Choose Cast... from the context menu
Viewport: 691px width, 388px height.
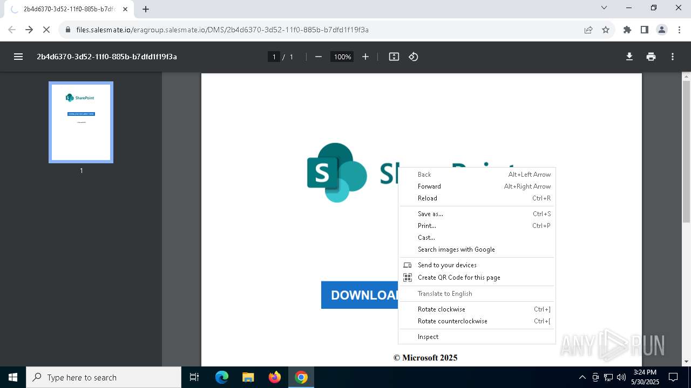[x=477, y=238]
